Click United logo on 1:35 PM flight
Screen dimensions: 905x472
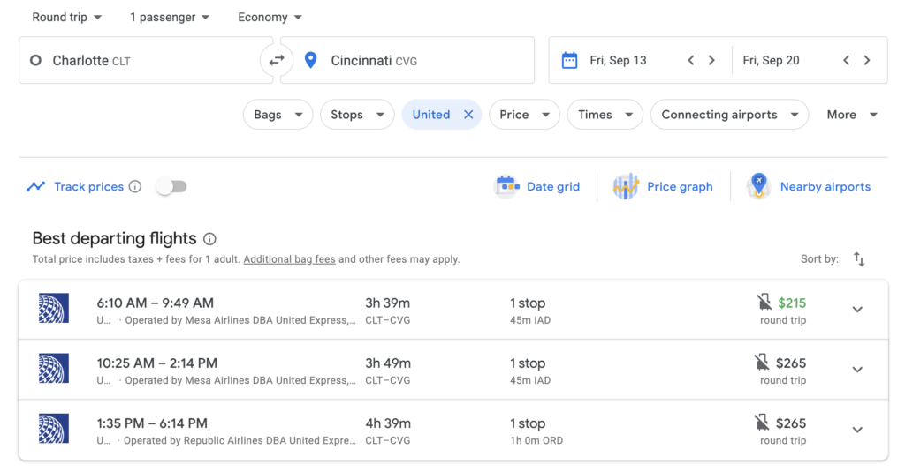pos(54,428)
